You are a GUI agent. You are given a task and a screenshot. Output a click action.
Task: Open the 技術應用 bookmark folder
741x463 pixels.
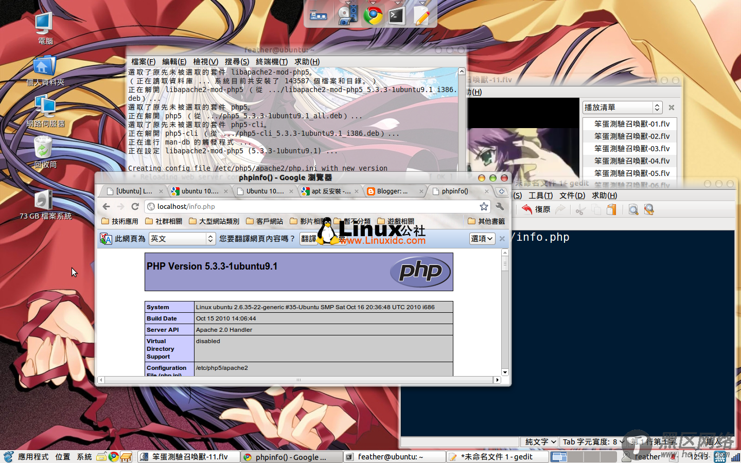(x=120, y=221)
